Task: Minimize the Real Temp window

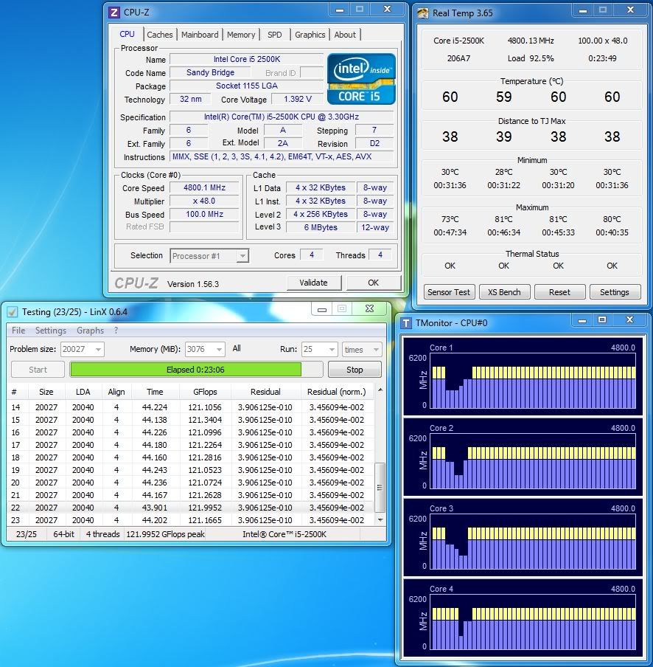Action: tap(582, 10)
